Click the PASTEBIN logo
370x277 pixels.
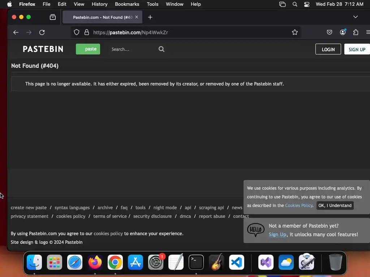[43, 49]
